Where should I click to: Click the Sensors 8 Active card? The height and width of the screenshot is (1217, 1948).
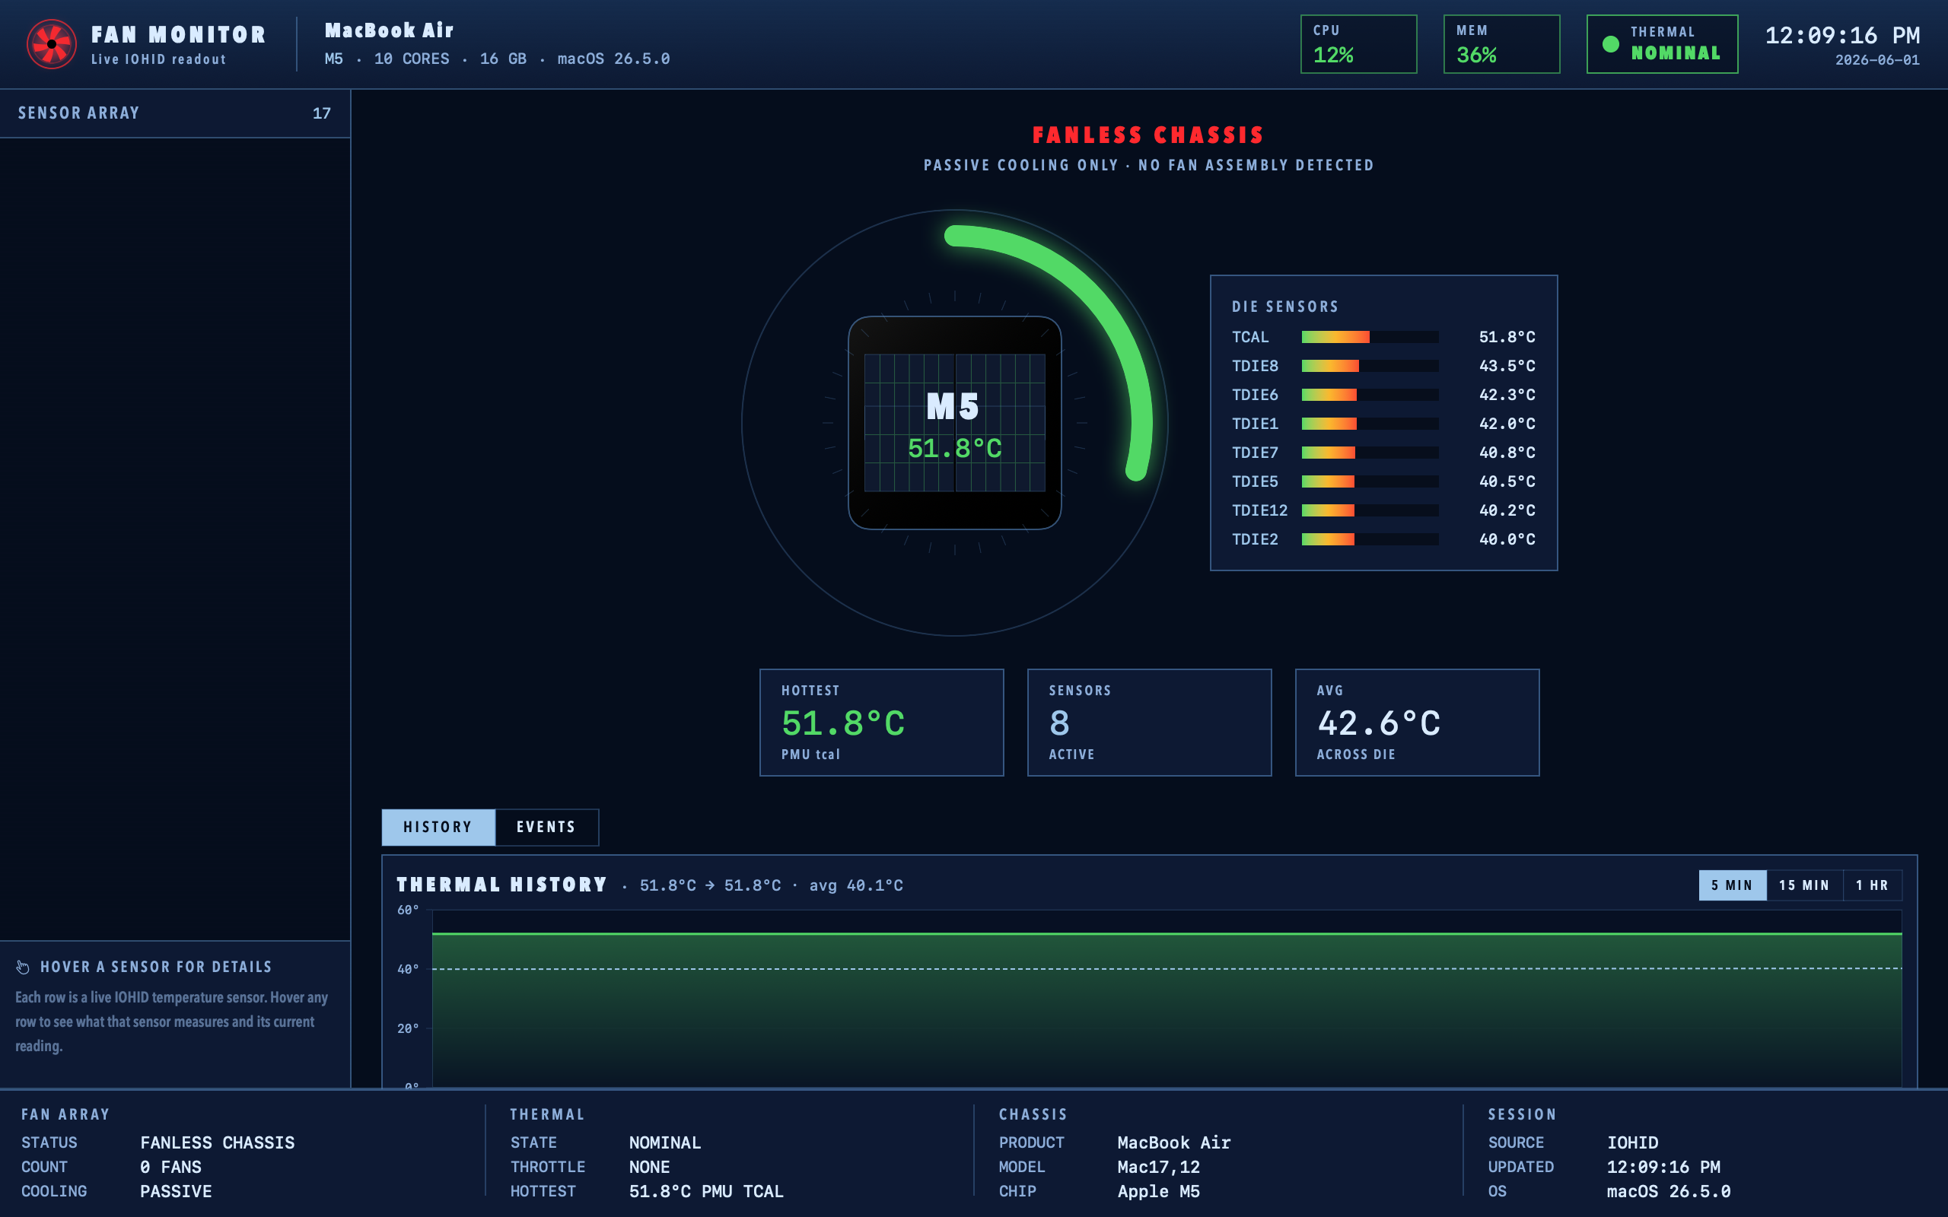1150,723
